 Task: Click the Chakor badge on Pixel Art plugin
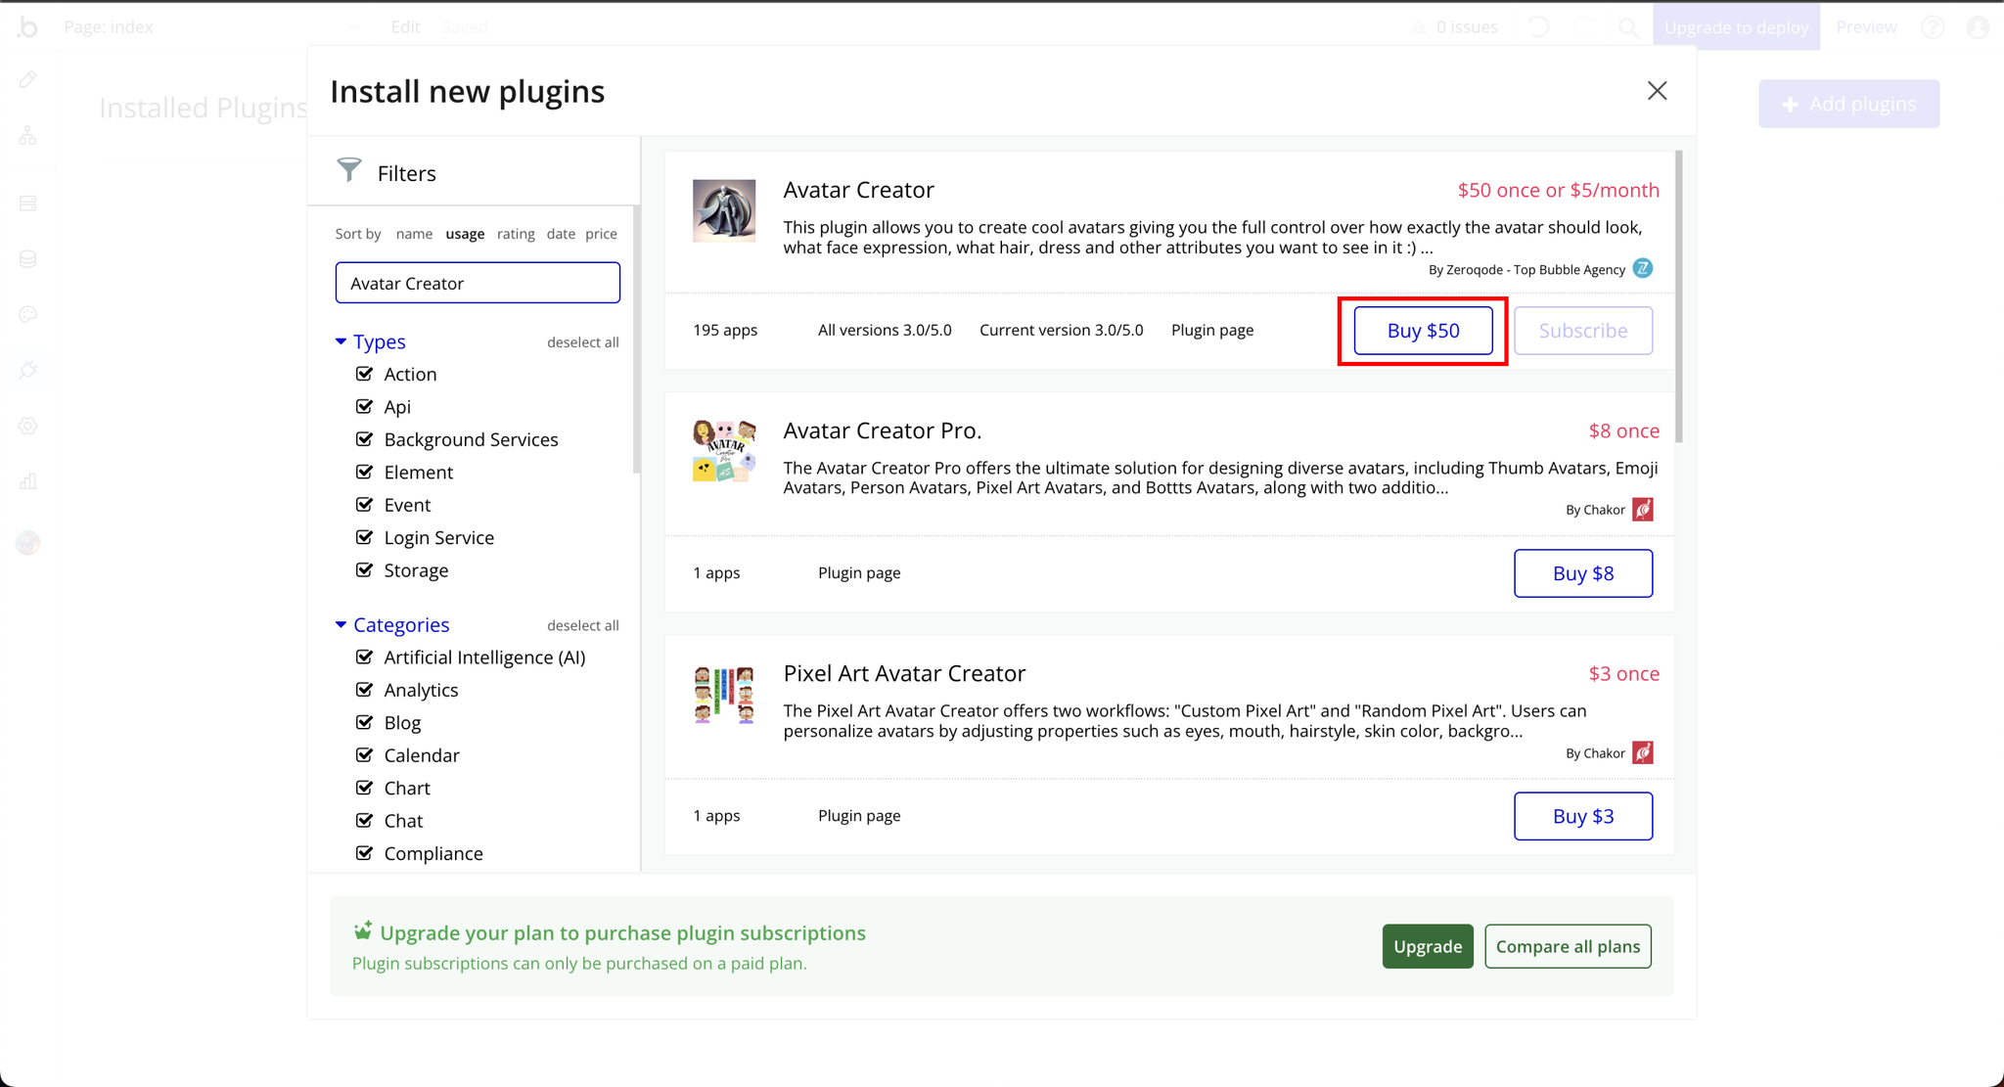pyautogui.click(x=1643, y=752)
